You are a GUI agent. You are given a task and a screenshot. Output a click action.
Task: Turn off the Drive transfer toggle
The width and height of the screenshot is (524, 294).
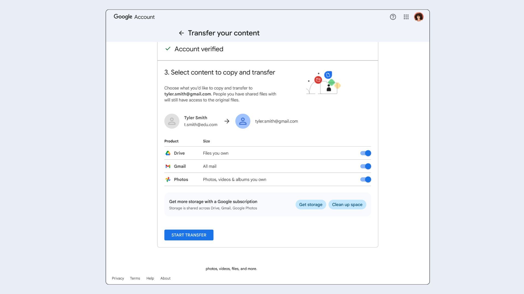[365, 153]
